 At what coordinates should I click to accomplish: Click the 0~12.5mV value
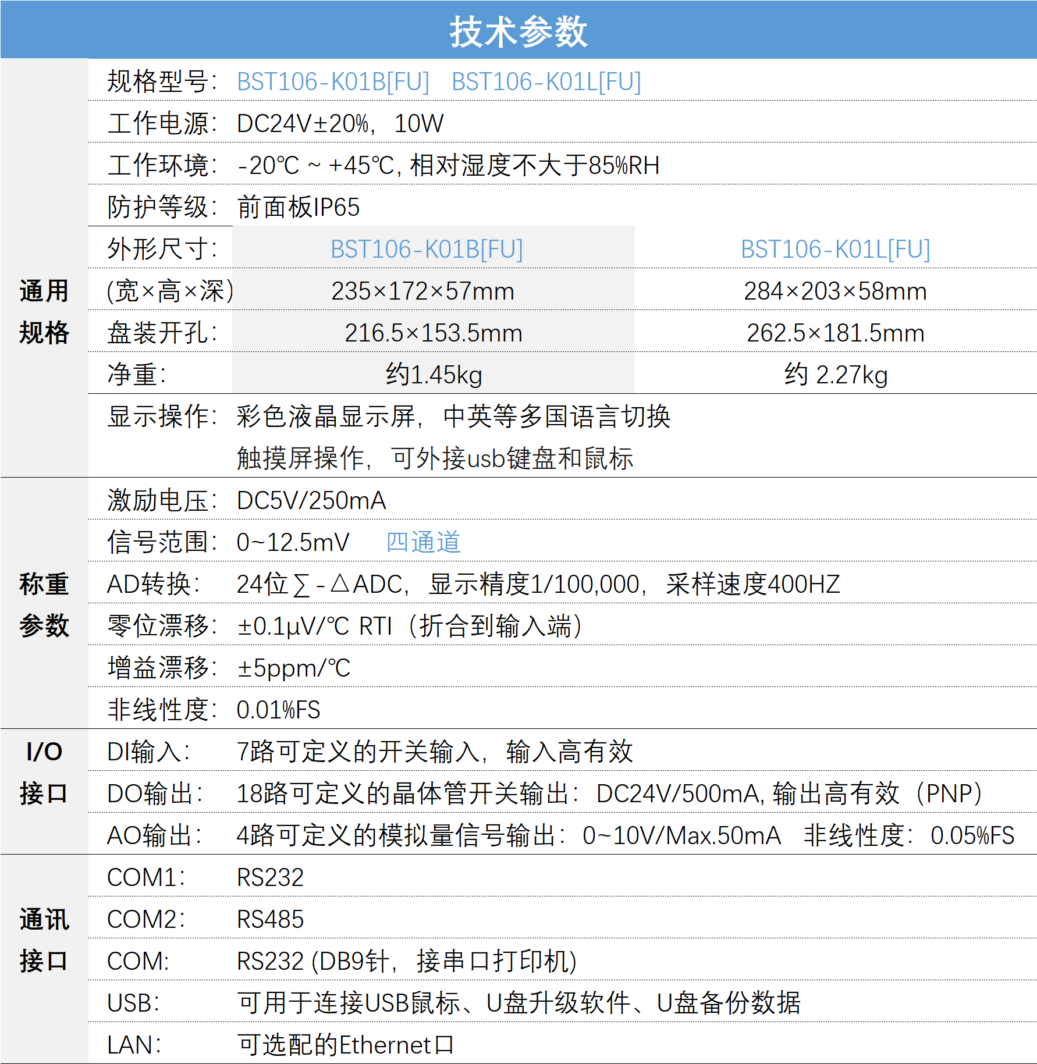[x=293, y=542]
